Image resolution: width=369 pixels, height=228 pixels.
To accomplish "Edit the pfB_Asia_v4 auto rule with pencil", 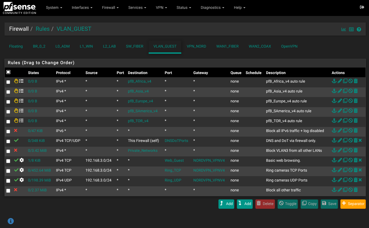I will tap(340, 91).
